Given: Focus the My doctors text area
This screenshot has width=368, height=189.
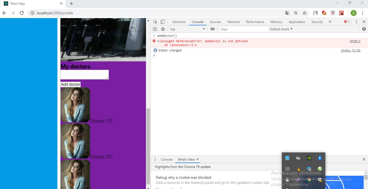Looking at the screenshot, I should click(x=85, y=75).
